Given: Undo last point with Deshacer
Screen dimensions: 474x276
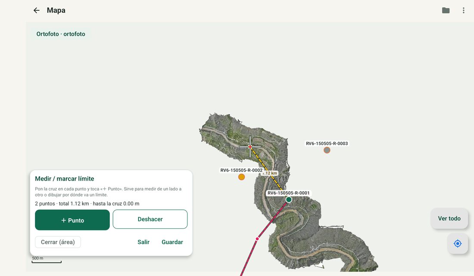Looking at the screenshot, I should tap(150, 219).
